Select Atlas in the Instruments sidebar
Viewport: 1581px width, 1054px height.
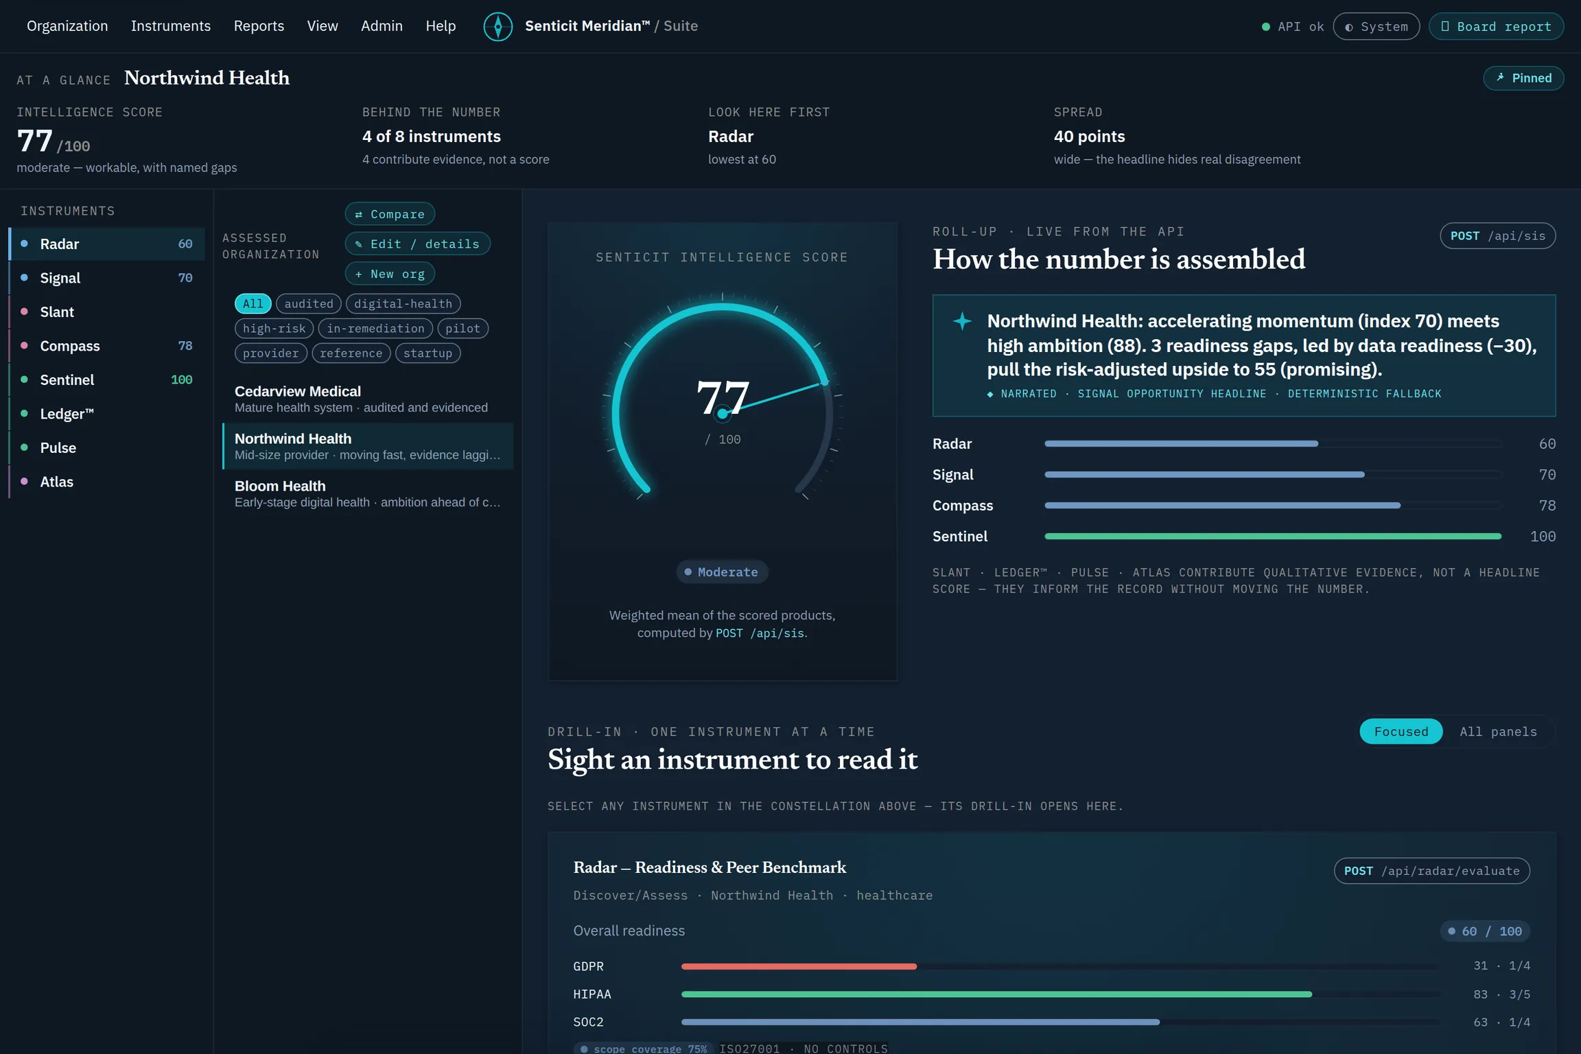(107, 481)
